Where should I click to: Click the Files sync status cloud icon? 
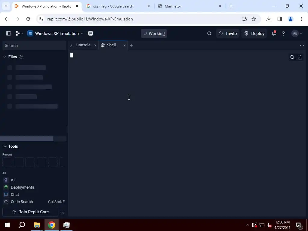[21, 57]
